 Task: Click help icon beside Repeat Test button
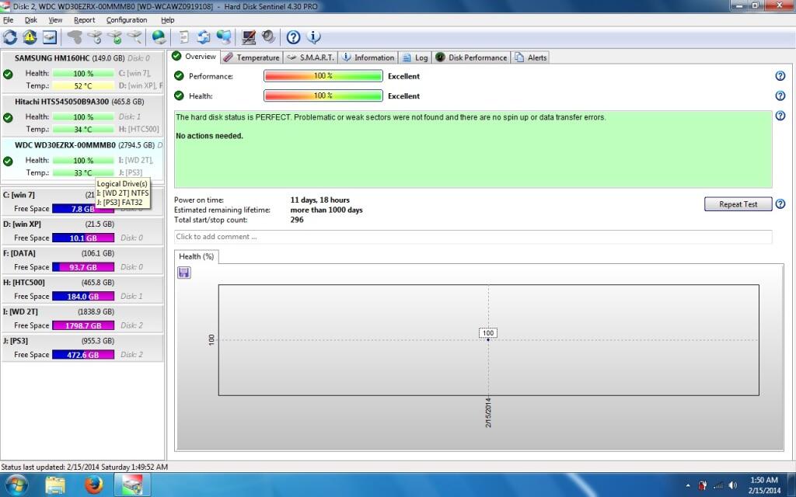click(780, 204)
